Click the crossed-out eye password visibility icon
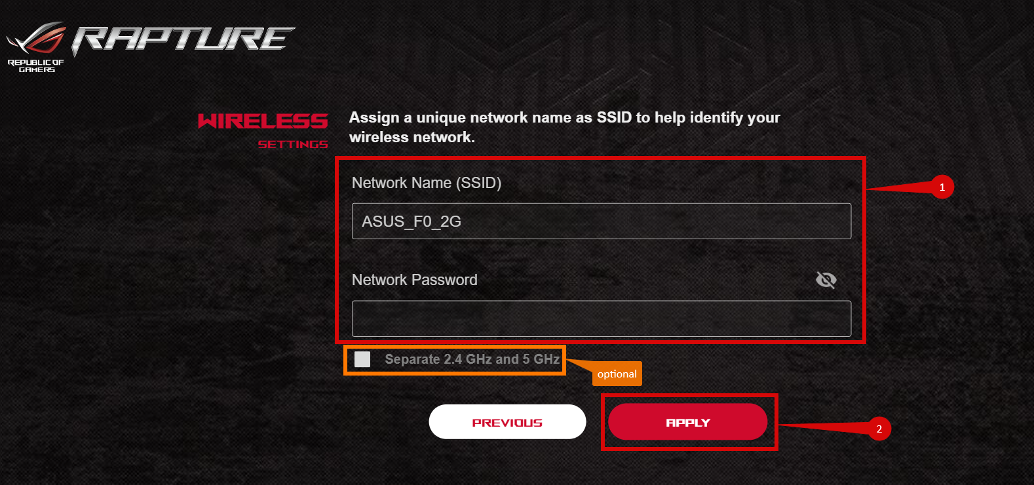Screen dimensions: 1034x485 coord(826,280)
